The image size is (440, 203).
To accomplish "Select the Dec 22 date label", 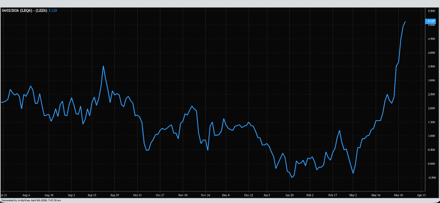I will (x=248, y=195).
